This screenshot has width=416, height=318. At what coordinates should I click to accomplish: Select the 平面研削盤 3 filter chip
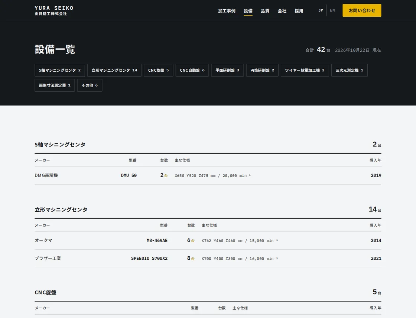click(227, 70)
